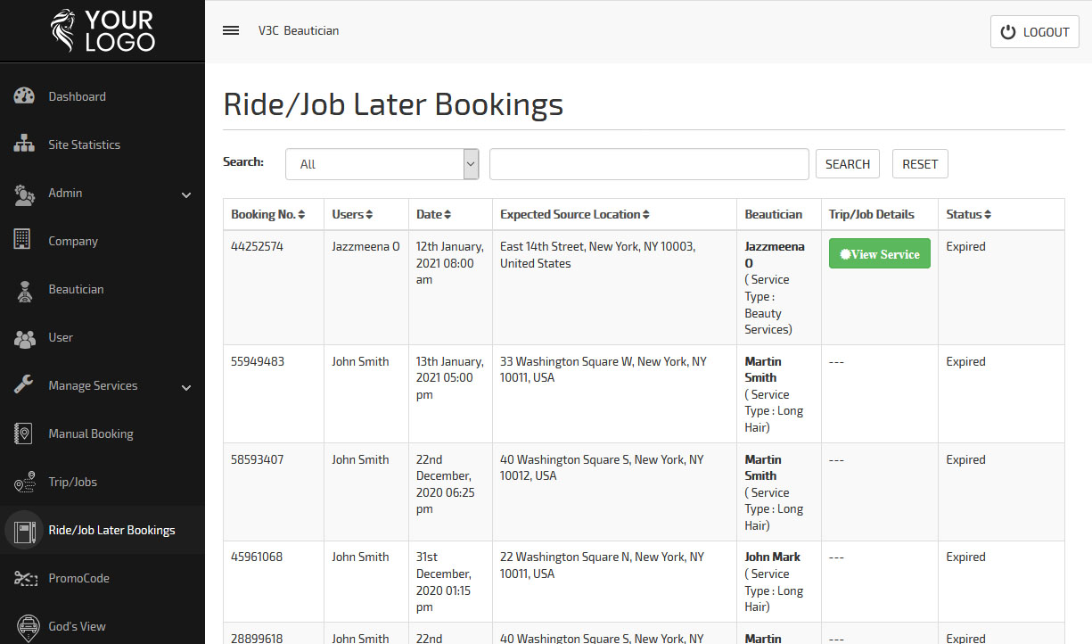Click the YOUR LOGO header image
This screenshot has height=644, width=1092.
pos(102,30)
